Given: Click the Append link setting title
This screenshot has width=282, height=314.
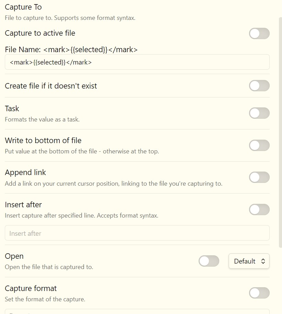Looking at the screenshot, I should click(x=25, y=172).
